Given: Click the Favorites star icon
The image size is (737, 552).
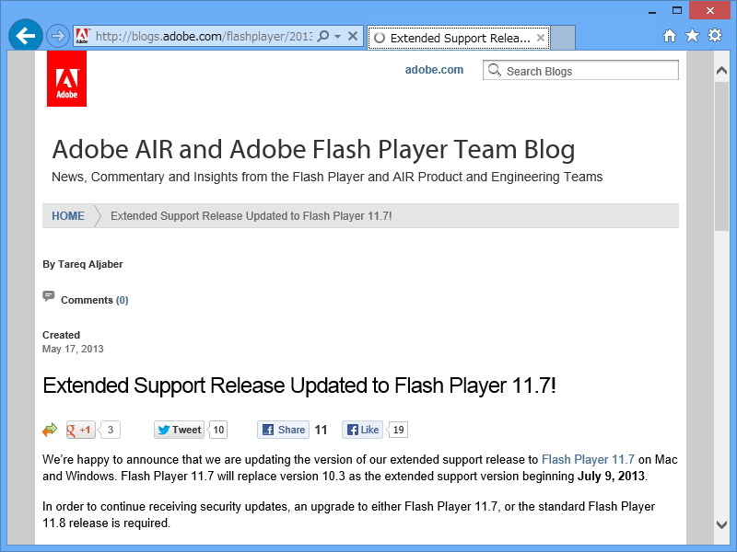Looking at the screenshot, I should 693,35.
